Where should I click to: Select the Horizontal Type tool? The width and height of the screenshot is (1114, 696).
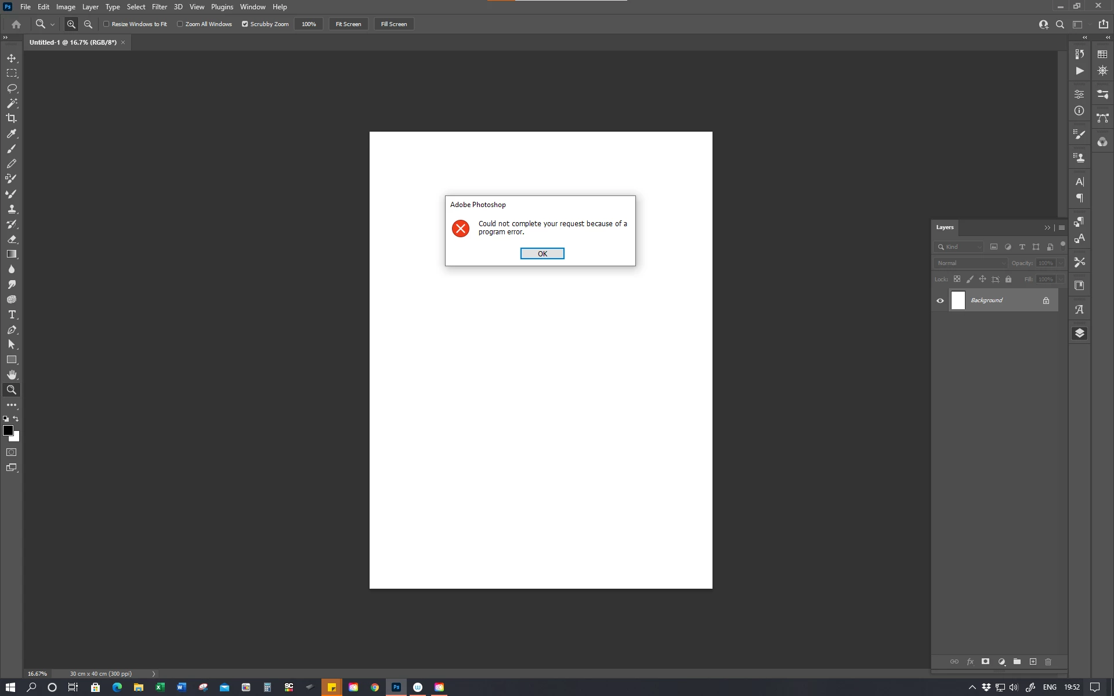point(12,314)
